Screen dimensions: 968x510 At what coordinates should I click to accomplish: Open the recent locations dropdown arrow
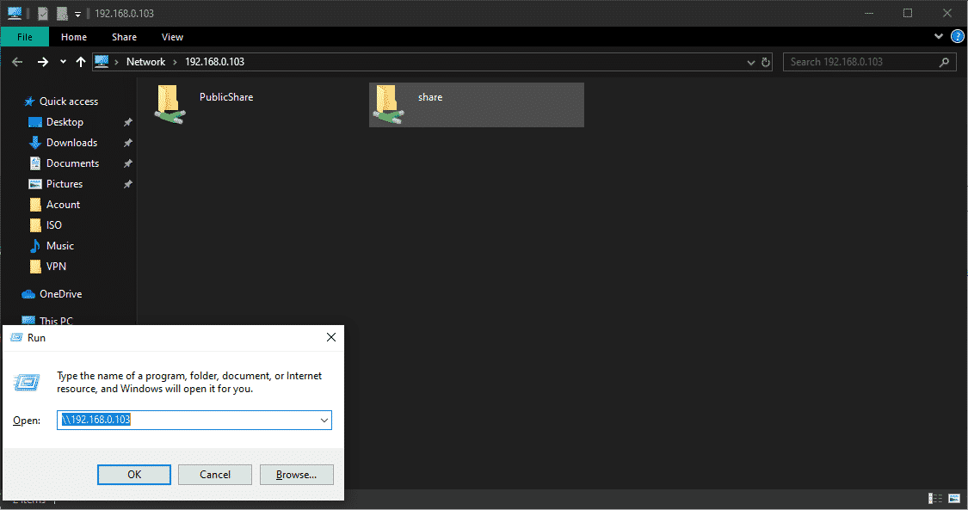click(x=63, y=62)
